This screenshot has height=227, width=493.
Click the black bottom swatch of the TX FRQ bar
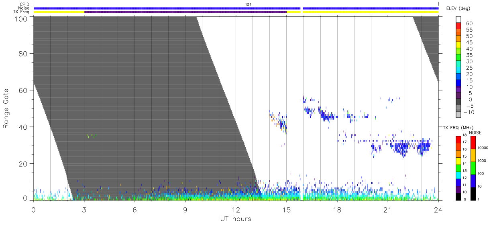click(x=458, y=196)
